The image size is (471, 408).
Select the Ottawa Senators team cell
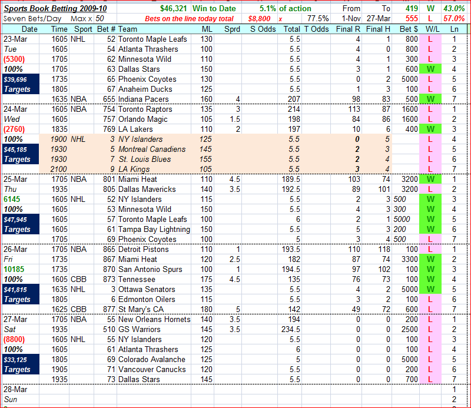[154, 289]
